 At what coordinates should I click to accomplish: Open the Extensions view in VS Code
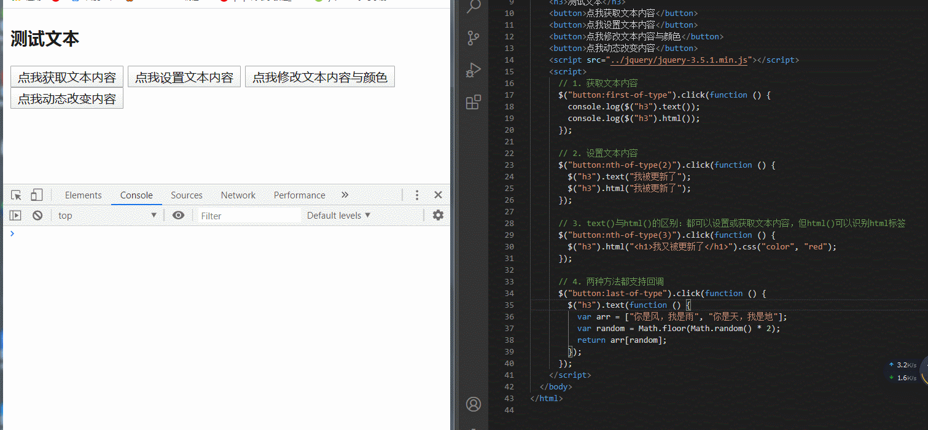pyautogui.click(x=474, y=102)
